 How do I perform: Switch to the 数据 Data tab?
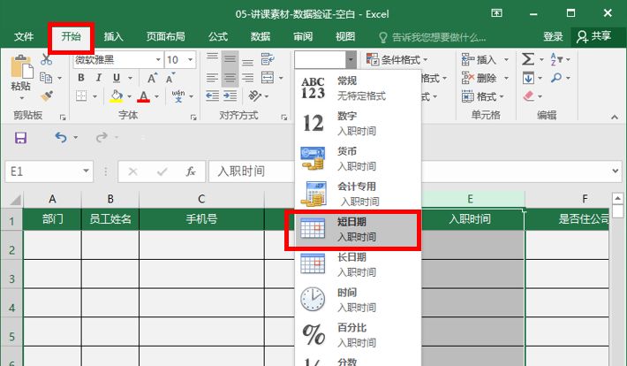tap(261, 37)
